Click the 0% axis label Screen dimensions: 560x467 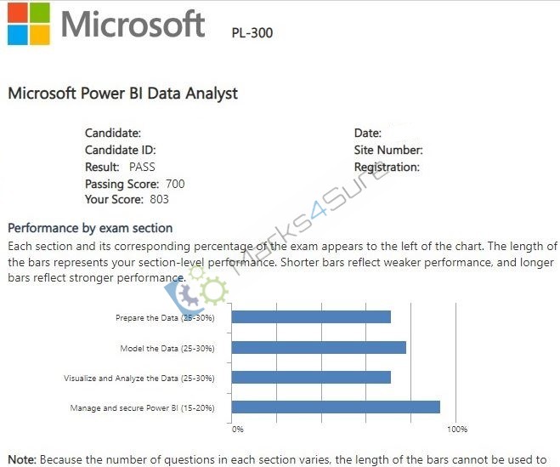(x=237, y=429)
